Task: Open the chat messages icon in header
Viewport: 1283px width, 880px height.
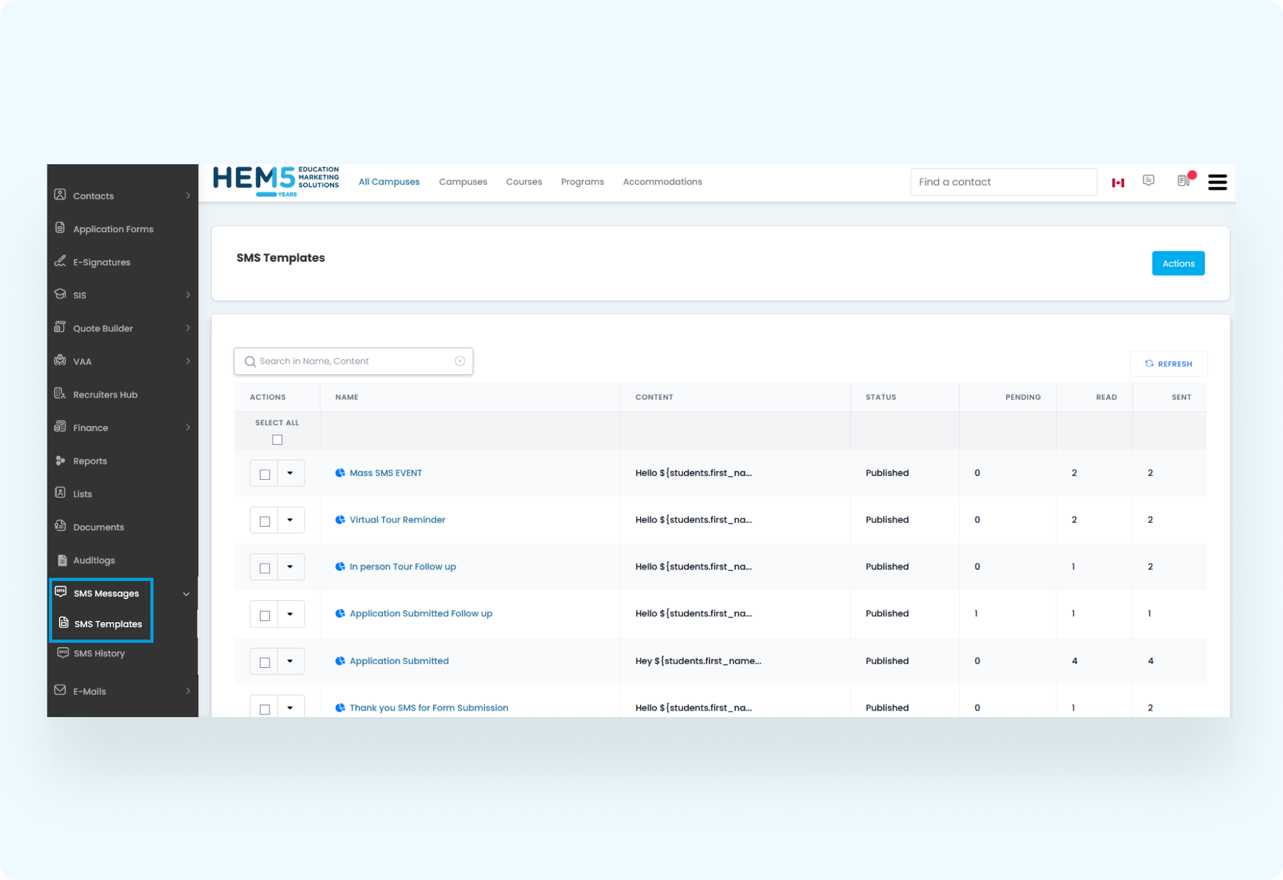Action: coord(1148,181)
